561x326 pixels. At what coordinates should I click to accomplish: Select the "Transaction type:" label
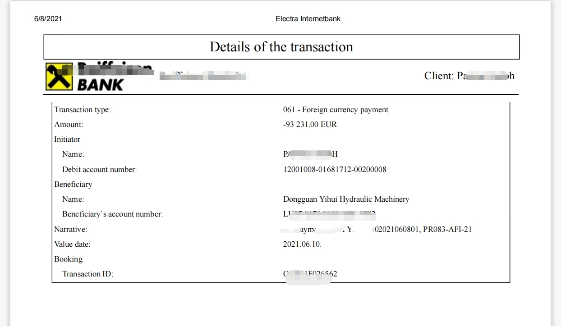click(x=82, y=110)
